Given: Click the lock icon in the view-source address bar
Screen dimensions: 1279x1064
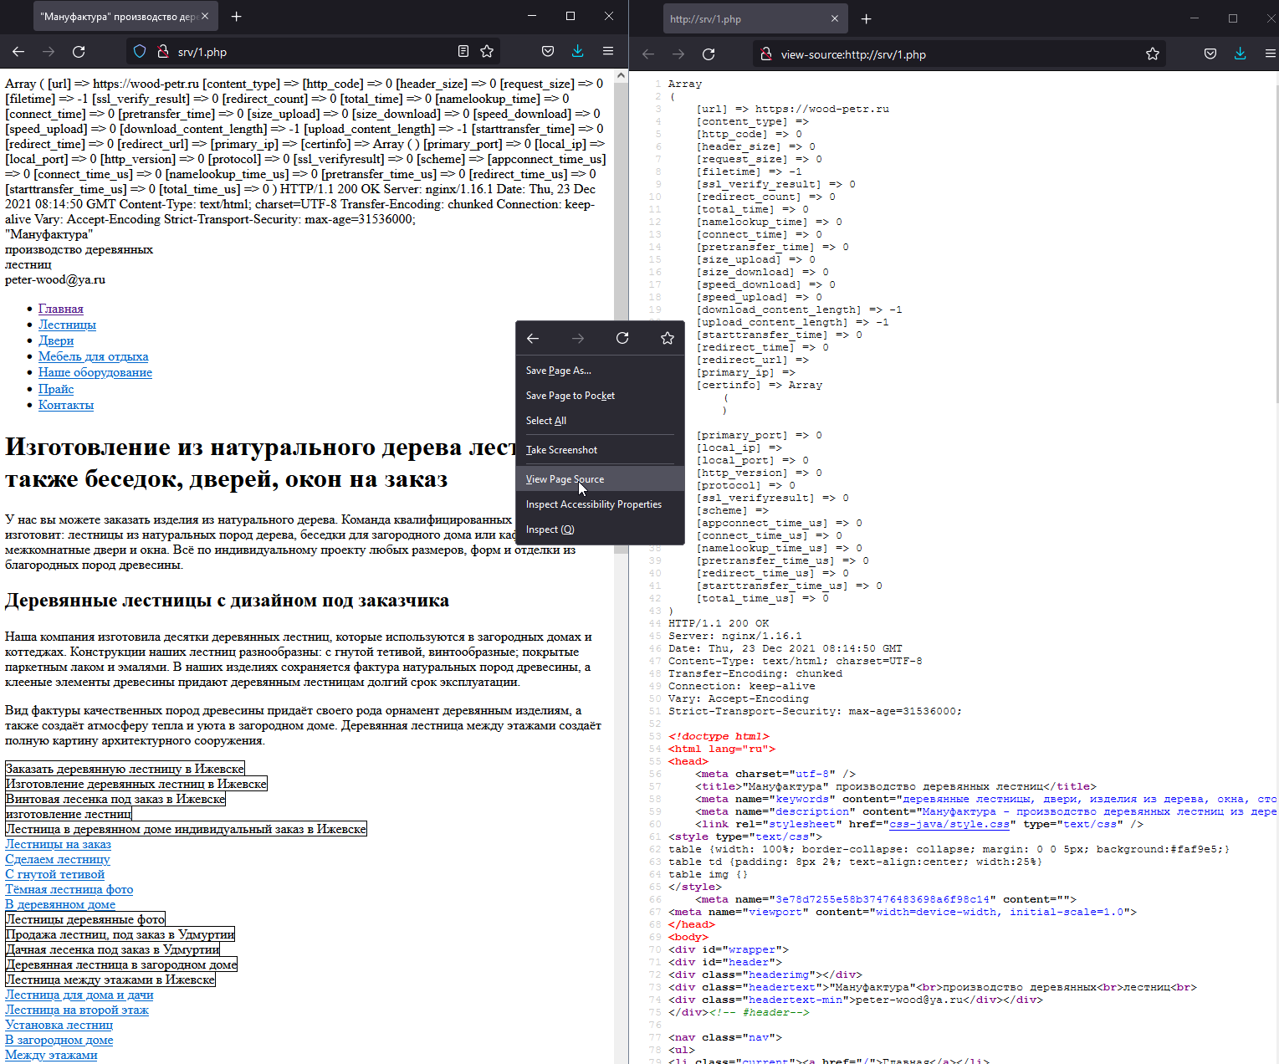Looking at the screenshot, I should (765, 54).
